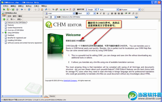This screenshot has width=162, height=102.
Task: Click the eraser clear formatting icon
Action: pos(108,13)
